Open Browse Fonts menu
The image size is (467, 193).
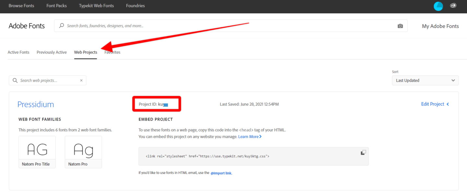coord(21,6)
